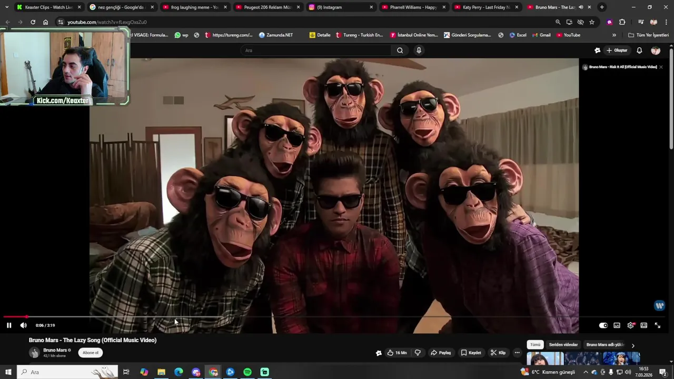Open the taskbar volume control

pyautogui.click(x=628, y=372)
